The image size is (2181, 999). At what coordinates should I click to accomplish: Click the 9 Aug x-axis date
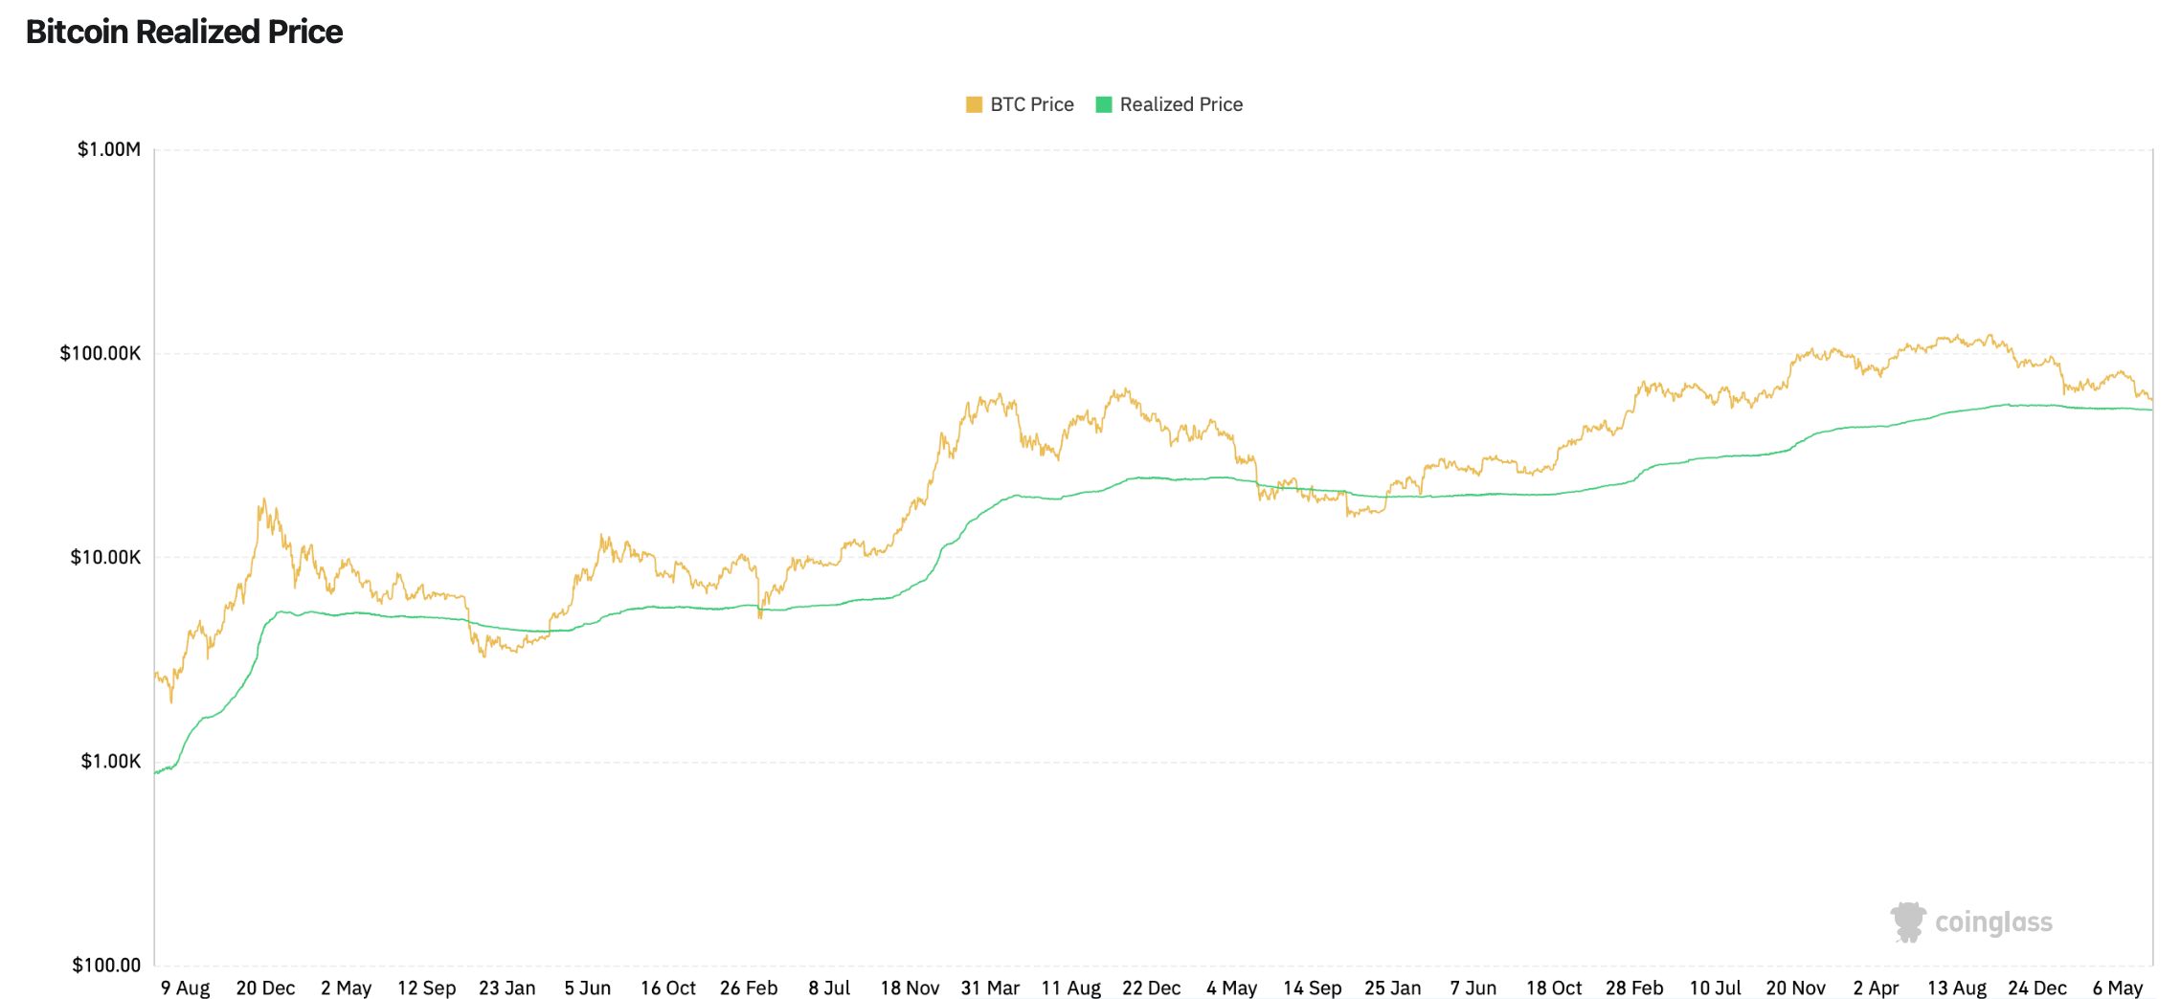pos(186,988)
